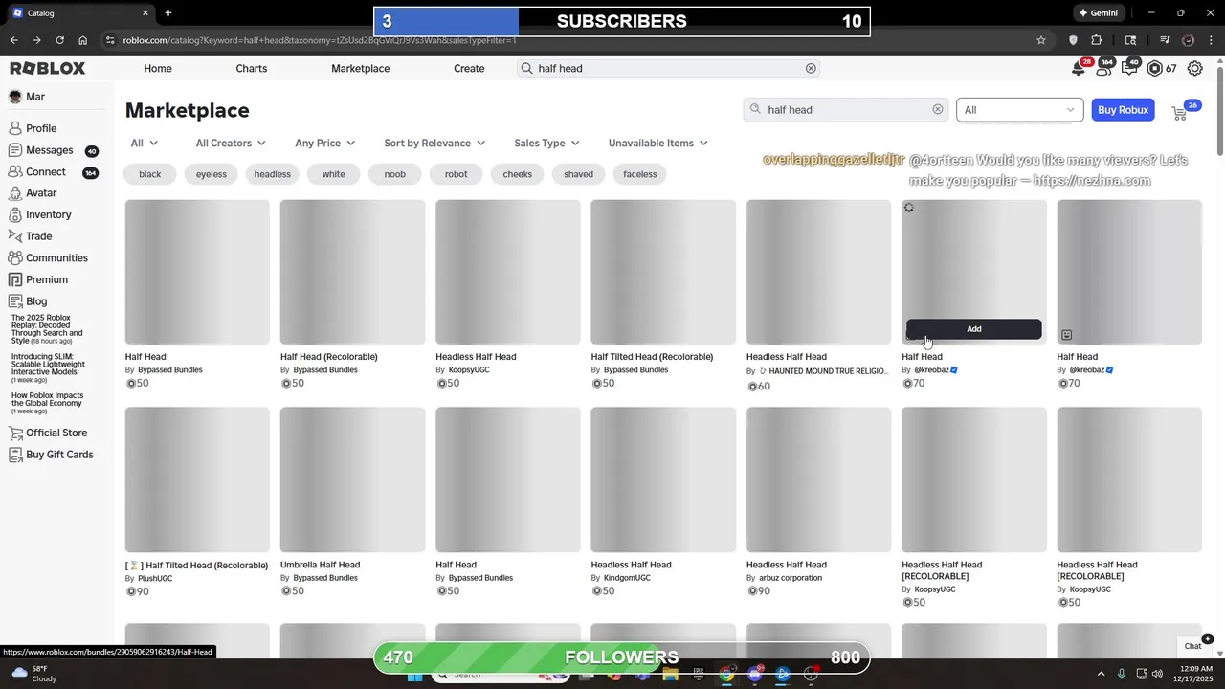Open Profile in the left sidebar
The image size is (1225, 689).
41,128
